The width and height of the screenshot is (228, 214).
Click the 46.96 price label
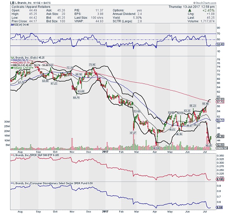pyautogui.click(x=179, y=134)
